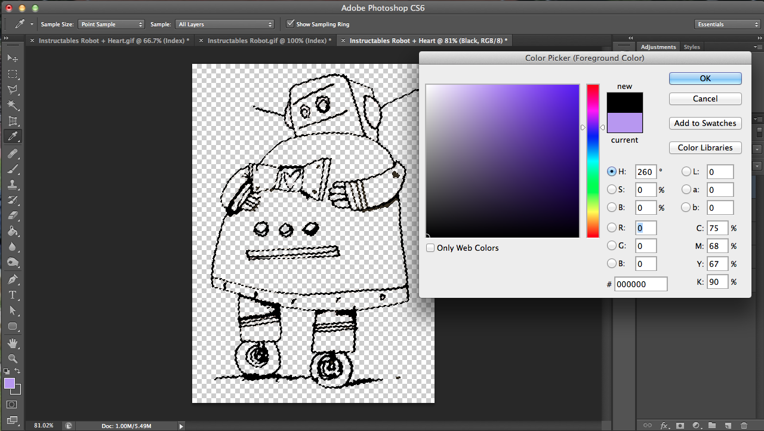
Task: Click inside the purple color field
Action: pyautogui.click(x=502, y=161)
